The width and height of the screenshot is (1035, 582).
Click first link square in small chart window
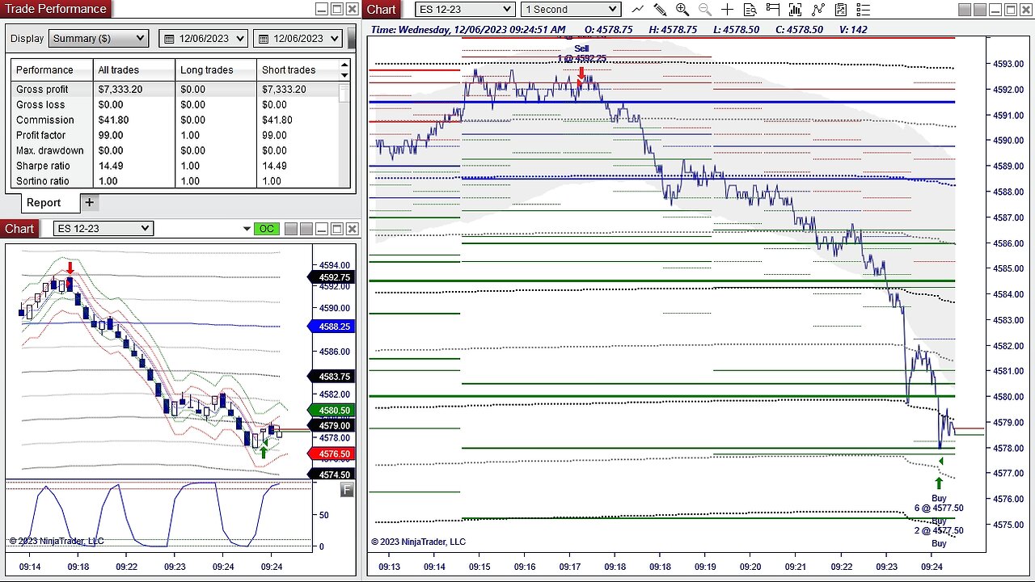click(291, 229)
